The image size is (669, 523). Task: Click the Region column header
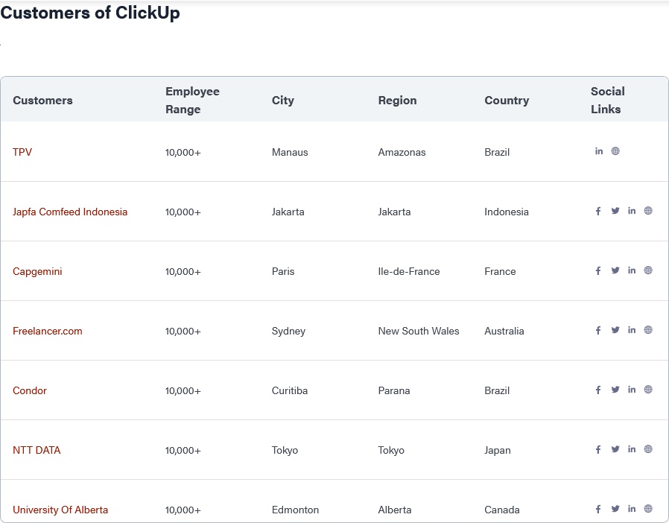coord(397,101)
